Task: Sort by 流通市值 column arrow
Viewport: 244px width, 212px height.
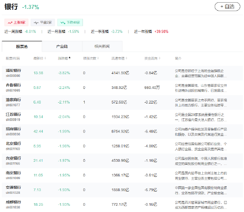Action: (126, 58)
